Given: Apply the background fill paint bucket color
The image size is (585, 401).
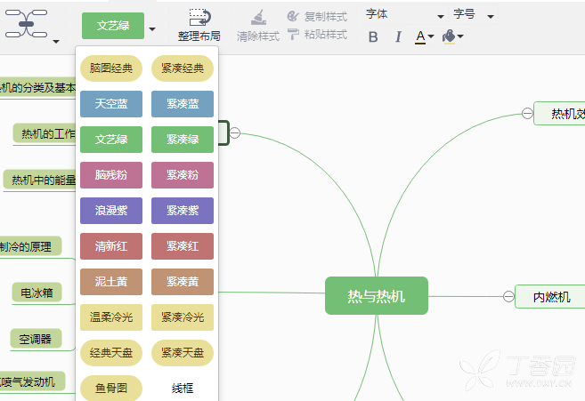Looking at the screenshot, I should pos(449,36).
